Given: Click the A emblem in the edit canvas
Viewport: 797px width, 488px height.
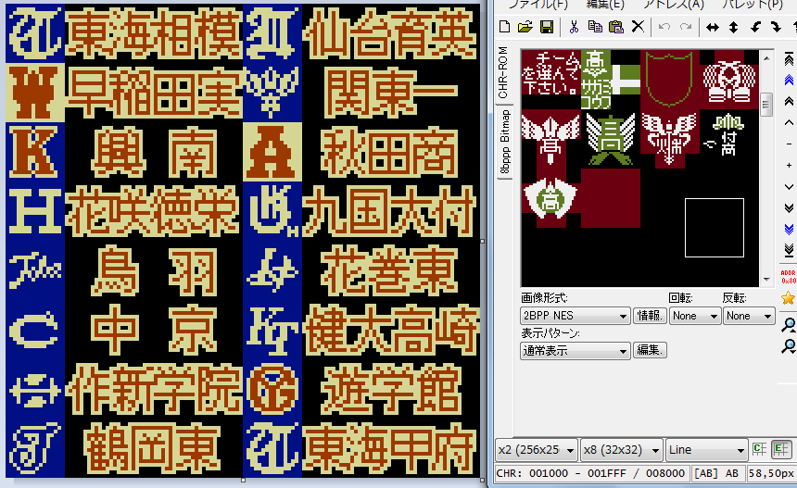Looking at the screenshot, I should click(272, 152).
